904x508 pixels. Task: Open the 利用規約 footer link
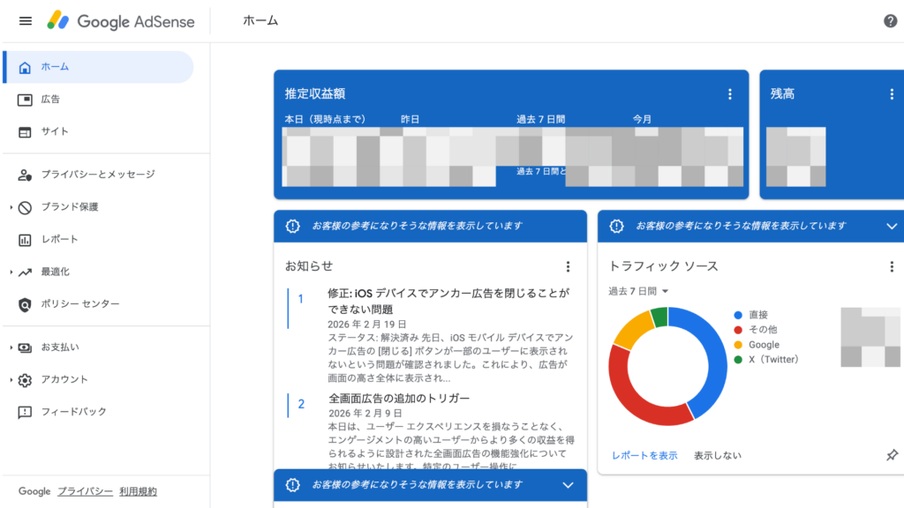[138, 491]
